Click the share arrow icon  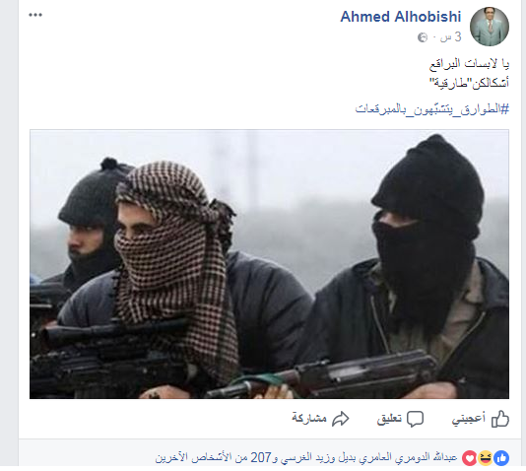341,419
